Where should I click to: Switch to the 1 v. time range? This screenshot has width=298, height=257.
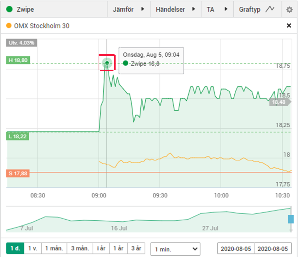point(33,248)
